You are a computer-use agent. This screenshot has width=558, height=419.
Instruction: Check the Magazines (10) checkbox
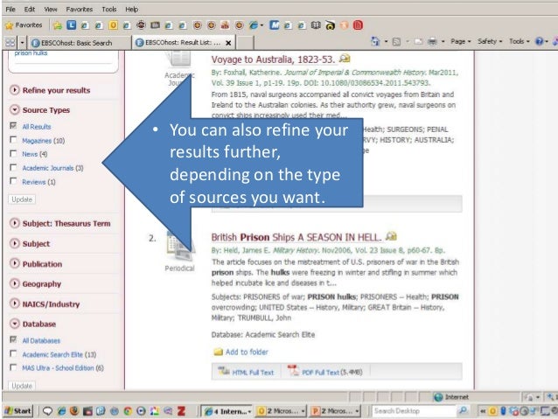pyautogui.click(x=13, y=140)
